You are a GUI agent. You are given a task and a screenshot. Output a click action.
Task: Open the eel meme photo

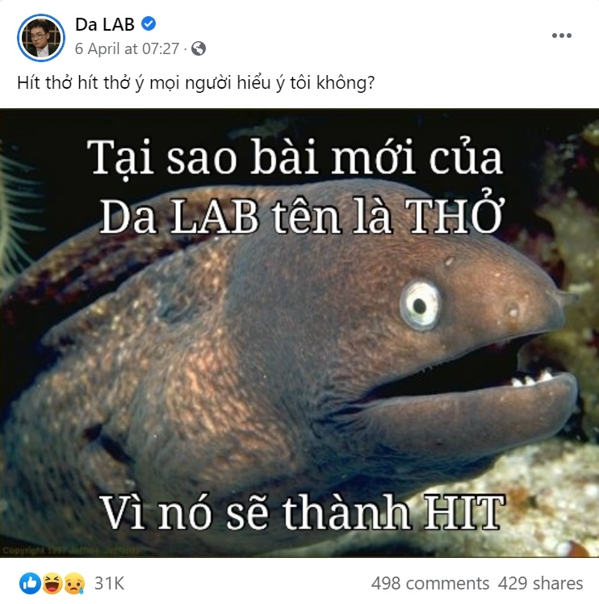299,333
